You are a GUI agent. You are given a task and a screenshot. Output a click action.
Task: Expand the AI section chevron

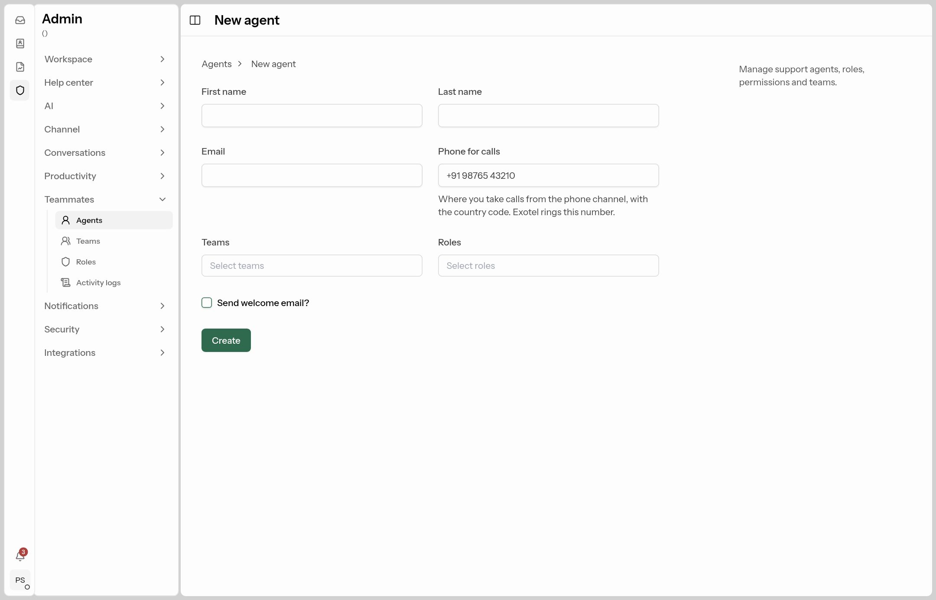(x=162, y=106)
